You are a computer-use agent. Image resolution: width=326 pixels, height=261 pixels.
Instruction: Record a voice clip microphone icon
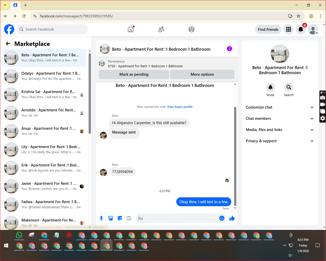(x=101, y=218)
